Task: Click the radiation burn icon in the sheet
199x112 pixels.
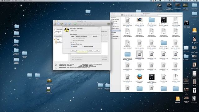Action: (67, 30)
